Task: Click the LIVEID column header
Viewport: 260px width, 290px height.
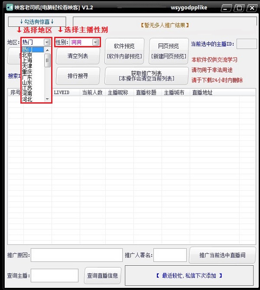Action: point(66,92)
